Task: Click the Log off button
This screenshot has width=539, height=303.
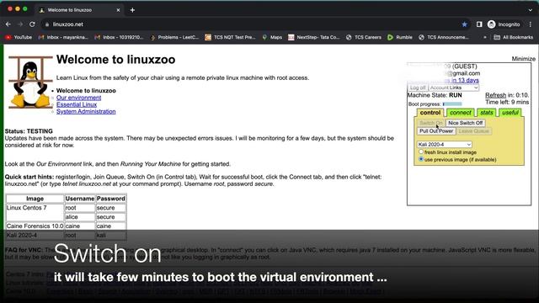Action: coord(418,88)
